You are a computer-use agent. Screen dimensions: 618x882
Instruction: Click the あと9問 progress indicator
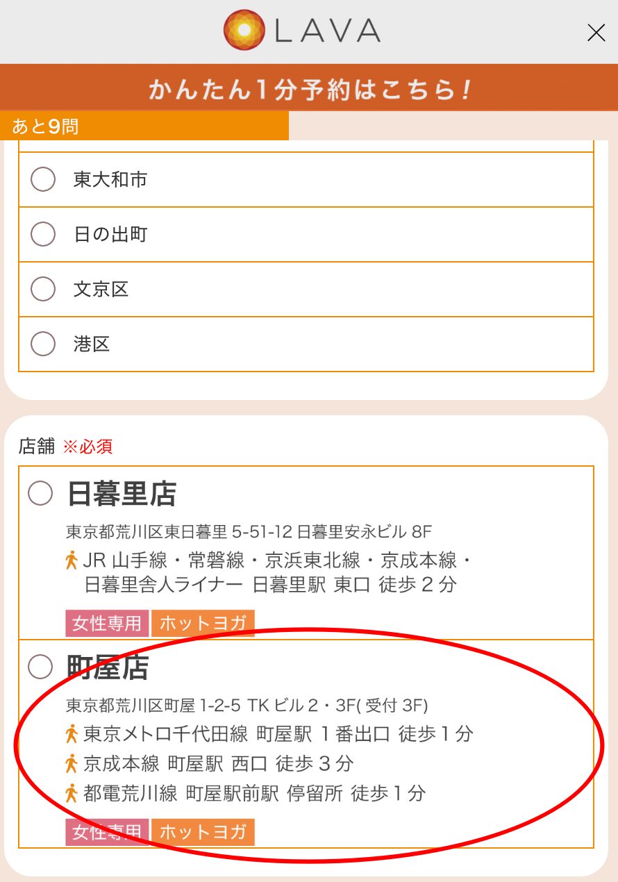pos(144,127)
